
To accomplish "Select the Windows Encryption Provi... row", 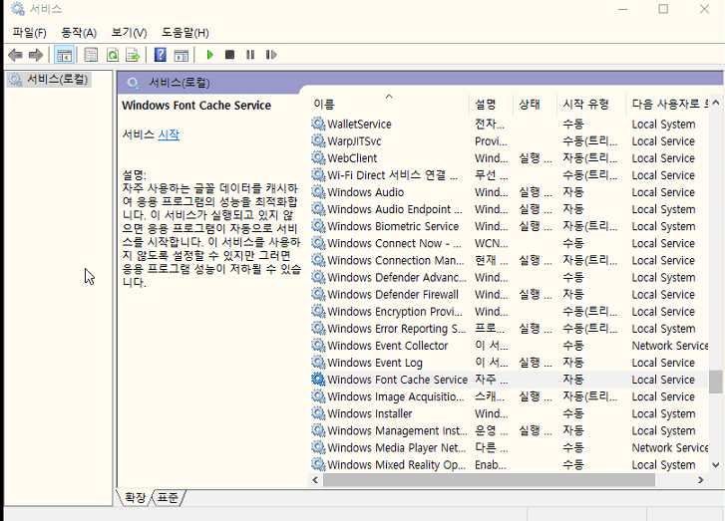I will (509, 312).
